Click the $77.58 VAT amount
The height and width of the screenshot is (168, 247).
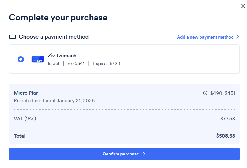pos(228,119)
